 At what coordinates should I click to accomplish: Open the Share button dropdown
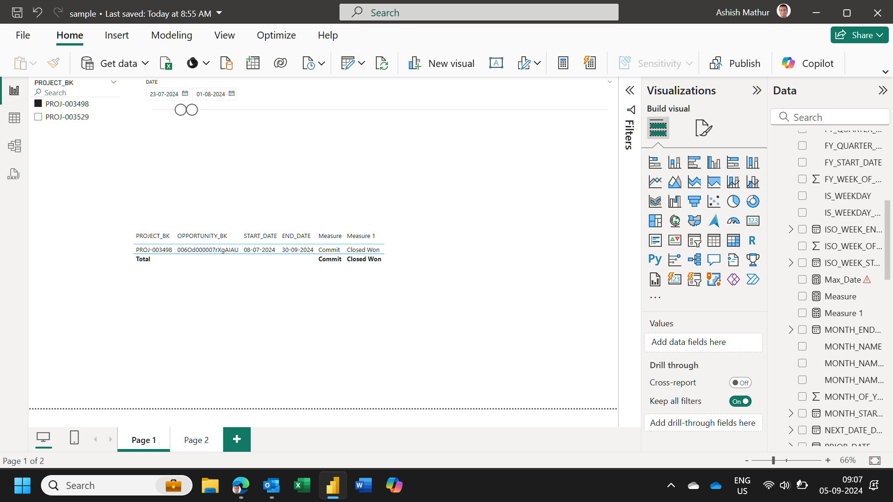pyautogui.click(x=880, y=35)
